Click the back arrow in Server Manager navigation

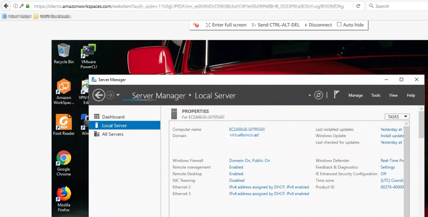coord(98,95)
